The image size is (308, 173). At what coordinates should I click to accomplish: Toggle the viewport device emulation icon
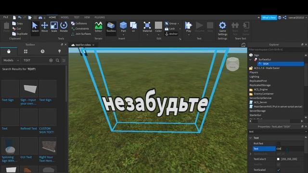point(243,45)
